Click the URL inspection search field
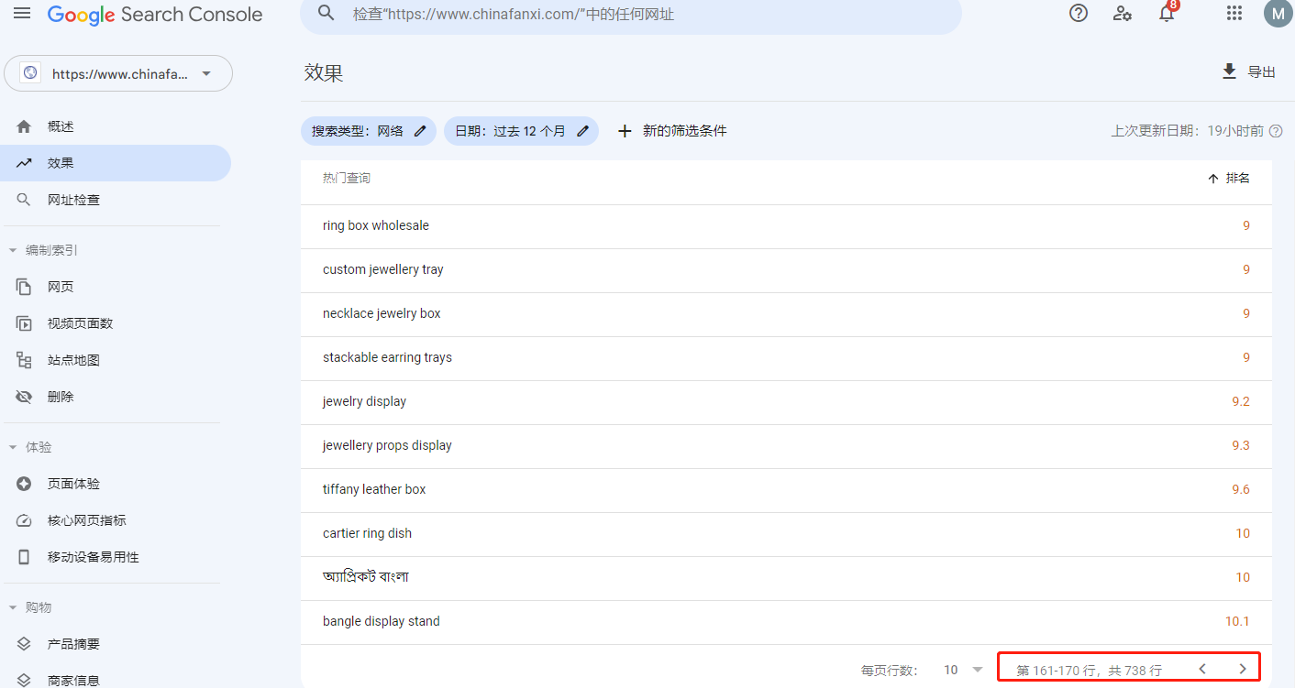Image resolution: width=1295 pixels, height=688 pixels. [x=631, y=15]
